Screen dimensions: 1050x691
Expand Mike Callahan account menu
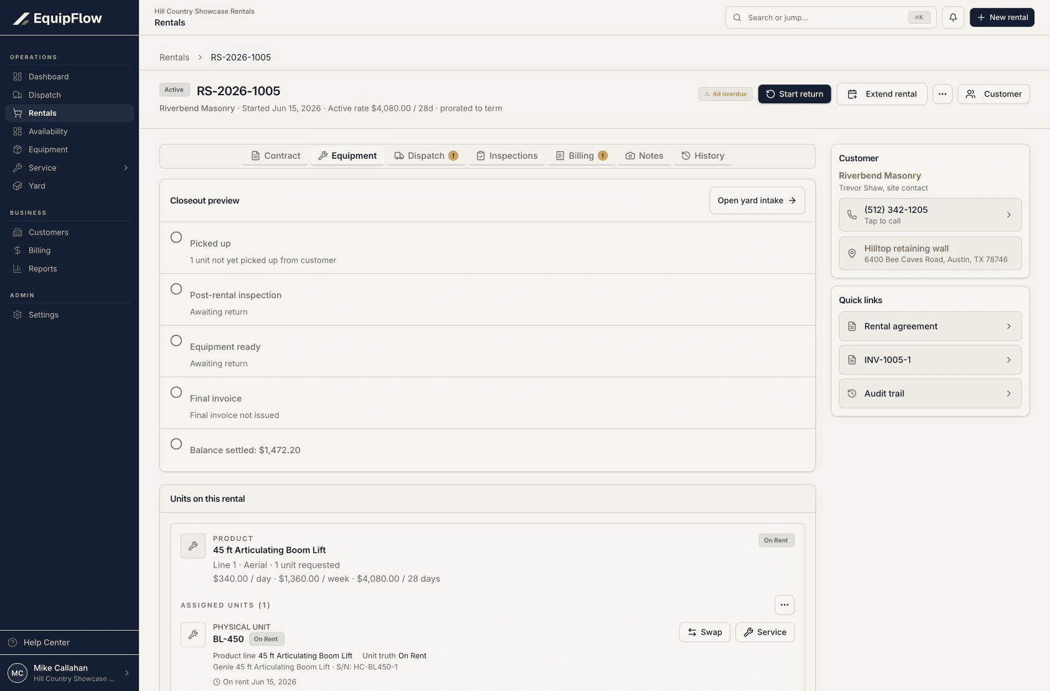point(127,673)
